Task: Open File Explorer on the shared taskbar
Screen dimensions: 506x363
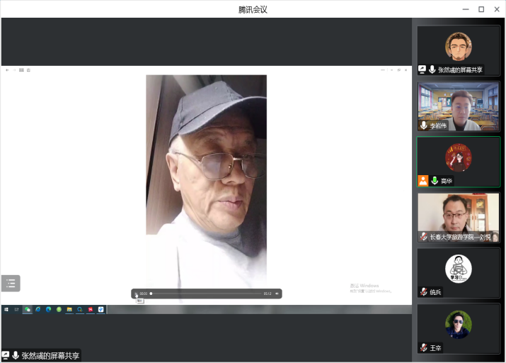Action: (x=69, y=309)
